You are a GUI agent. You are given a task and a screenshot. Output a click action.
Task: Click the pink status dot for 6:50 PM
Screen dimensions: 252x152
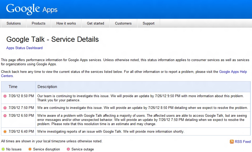click(5, 116)
